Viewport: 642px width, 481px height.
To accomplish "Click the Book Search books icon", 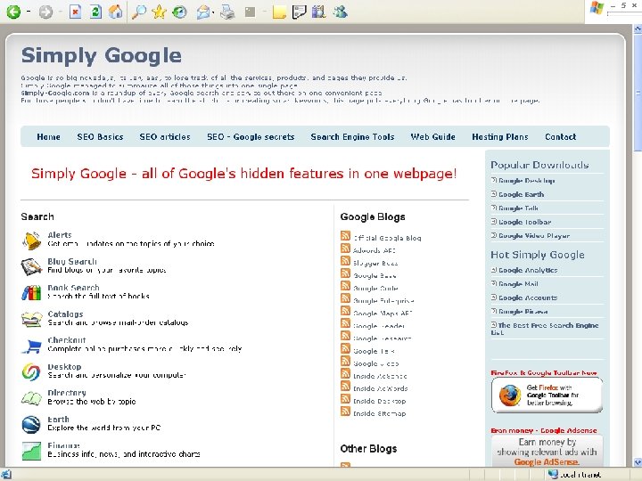I will pyautogui.click(x=31, y=293).
